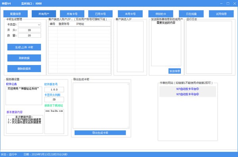The width and height of the screenshot is (238, 157).
Task: Click the 登录账号 column header
Action: coord(64,24)
